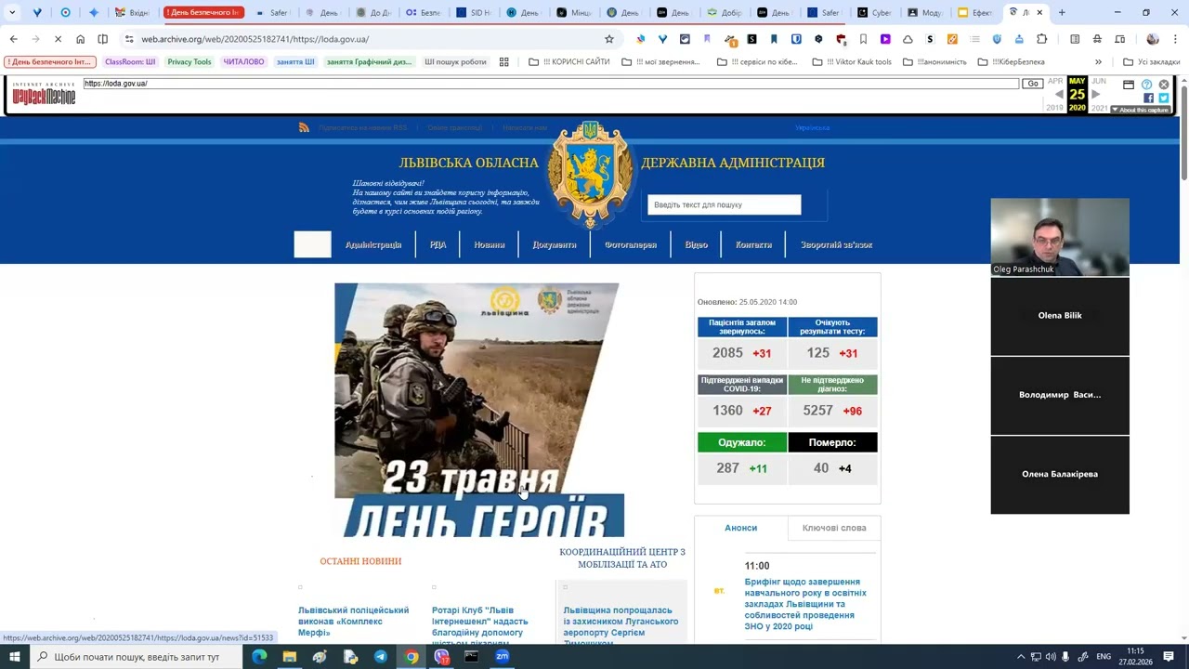Open Wayback Machine help question icon

click(x=1146, y=85)
